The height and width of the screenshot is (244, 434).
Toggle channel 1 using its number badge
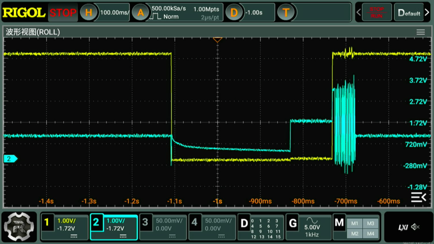[47, 222]
